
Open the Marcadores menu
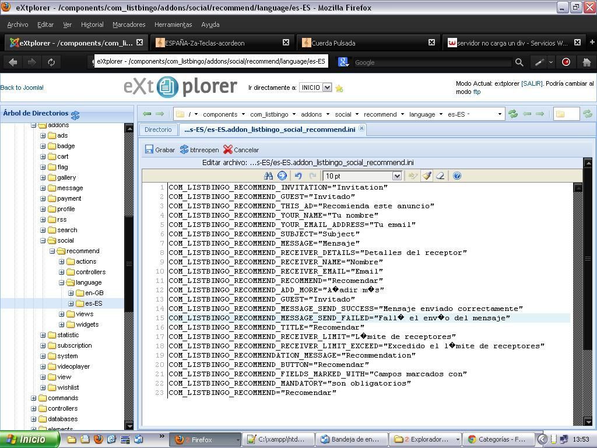coord(129,24)
